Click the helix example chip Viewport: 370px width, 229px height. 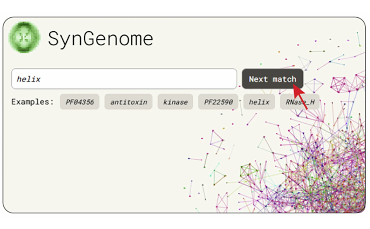pos(259,102)
